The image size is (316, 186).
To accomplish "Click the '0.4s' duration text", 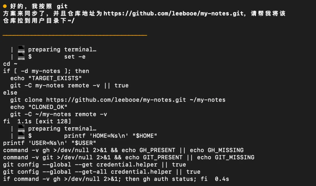I will coord(222,179).
